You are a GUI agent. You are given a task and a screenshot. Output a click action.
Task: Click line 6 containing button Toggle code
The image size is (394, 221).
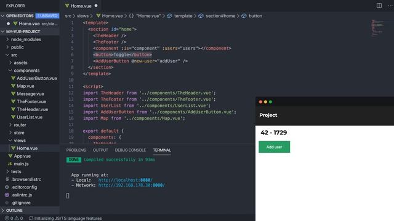coord(123,55)
